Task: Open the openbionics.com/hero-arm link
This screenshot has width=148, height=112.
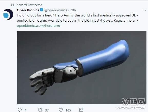Action: tap(38, 25)
